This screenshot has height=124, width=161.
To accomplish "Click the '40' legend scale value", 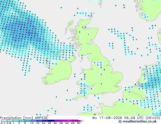I will point(67,123).
